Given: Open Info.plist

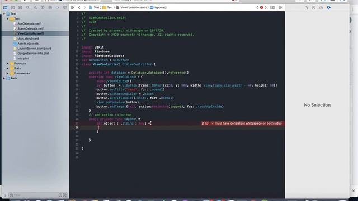Looking at the screenshot, I should click(23, 58).
